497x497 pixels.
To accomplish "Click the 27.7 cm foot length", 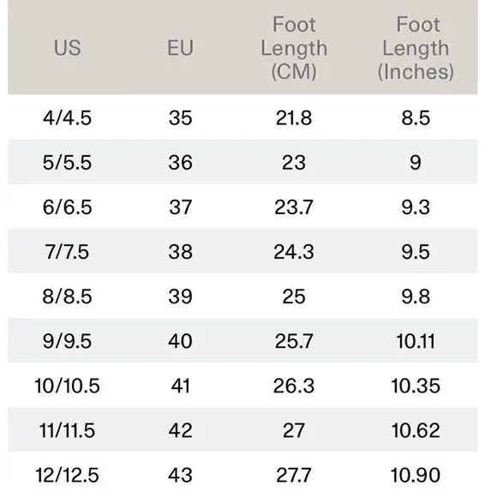I will tap(294, 476).
